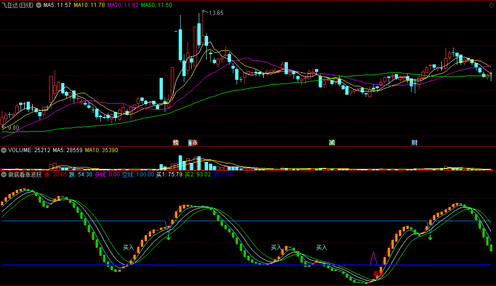Viewport: 496px width, 286px height.
Task: Click the last 买入 signal on the right
Action: 321,247
